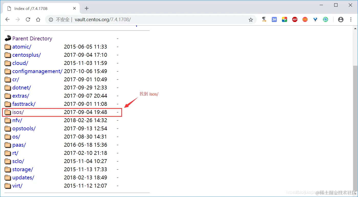
Task: Open the os/ directory
Action: pos(16,137)
